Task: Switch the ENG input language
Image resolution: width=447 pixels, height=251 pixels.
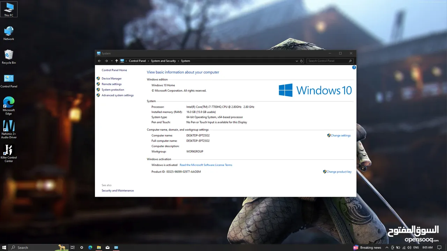Action: pos(416,248)
